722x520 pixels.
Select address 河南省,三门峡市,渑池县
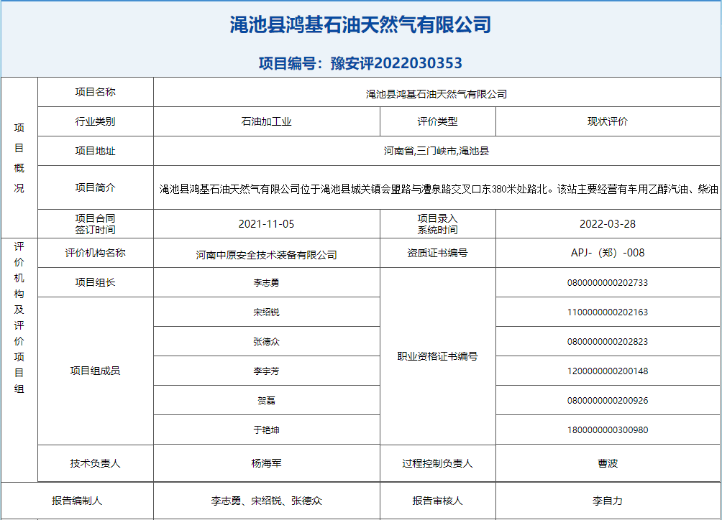(x=437, y=151)
